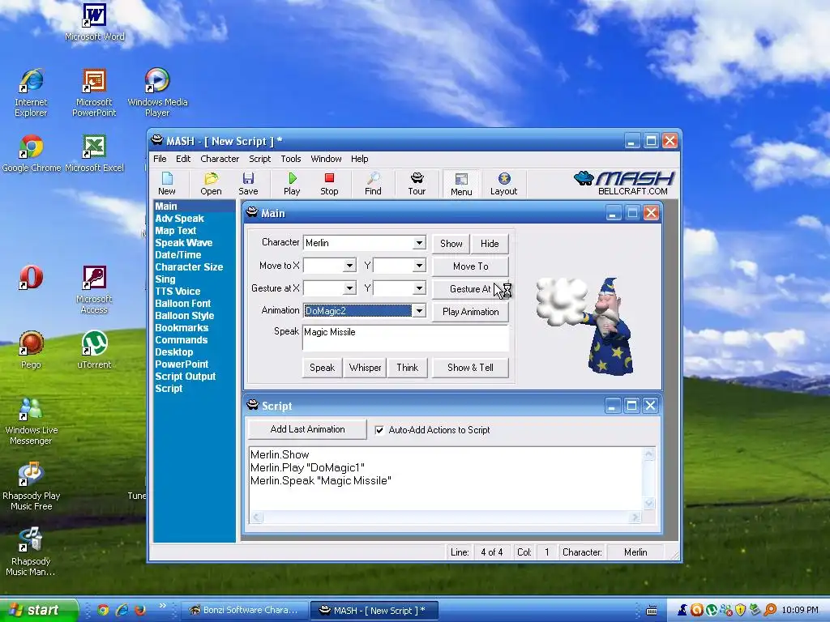Select TTS Voice in the sidebar
Viewport: 830px width, 622px height.
tap(178, 292)
